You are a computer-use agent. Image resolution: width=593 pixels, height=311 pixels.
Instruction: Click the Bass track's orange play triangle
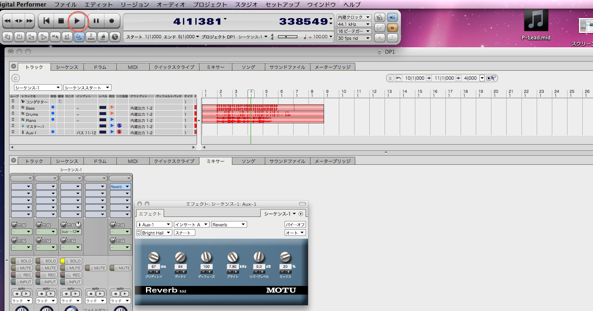pos(112,108)
